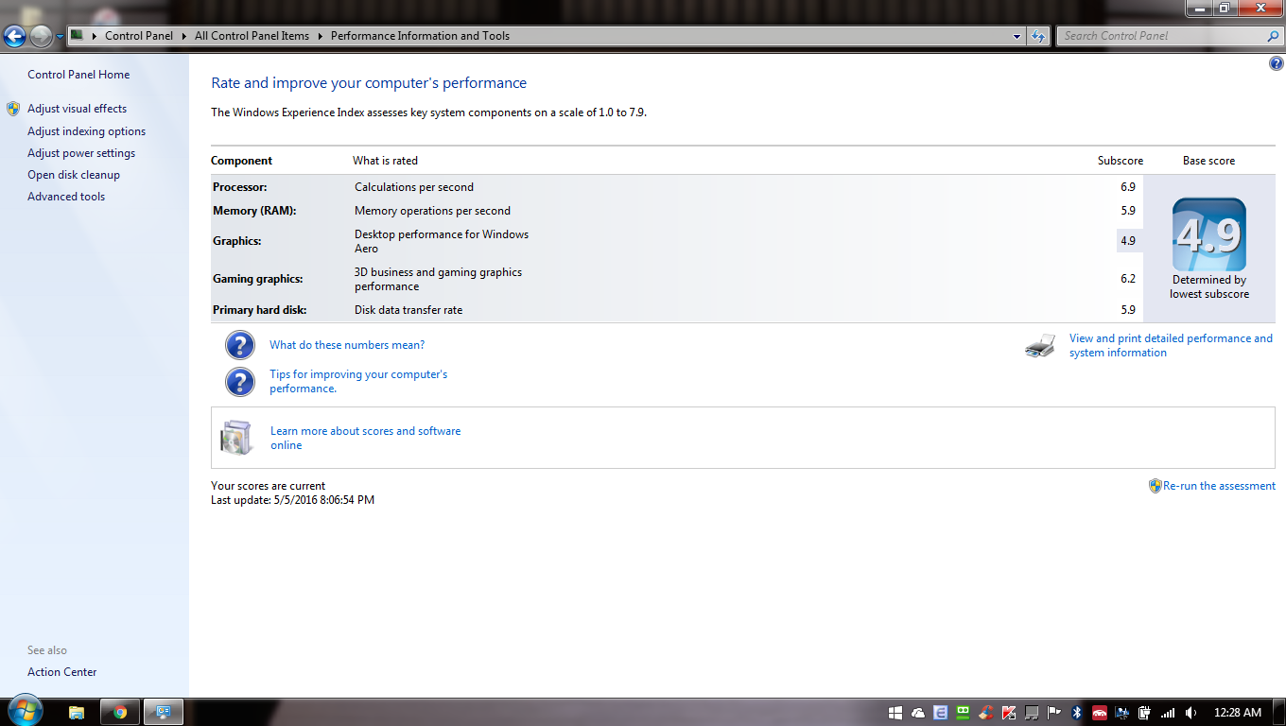Re-run the assessment
Viewport: 1286px width, 726px height.
pyautogui.click(x=1219, y=486)
